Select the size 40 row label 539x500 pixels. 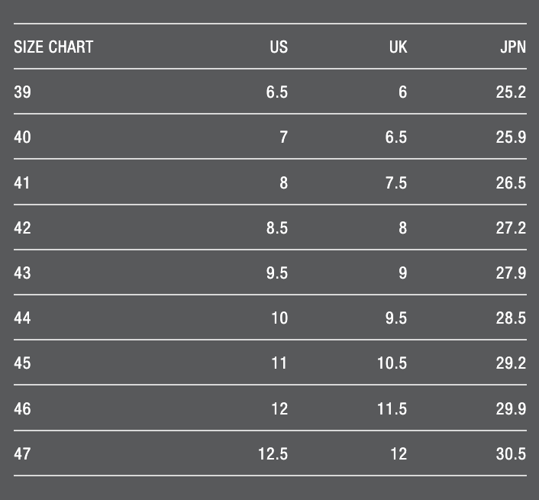[x=22, y=137]
